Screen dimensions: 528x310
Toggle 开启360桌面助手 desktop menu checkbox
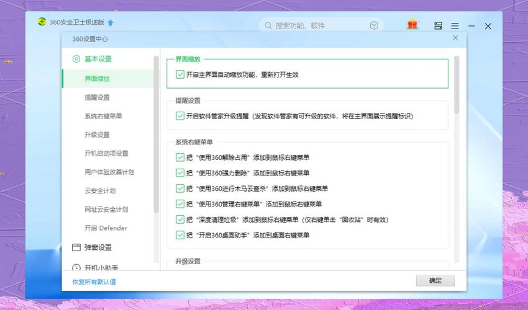tap(180, 235)
